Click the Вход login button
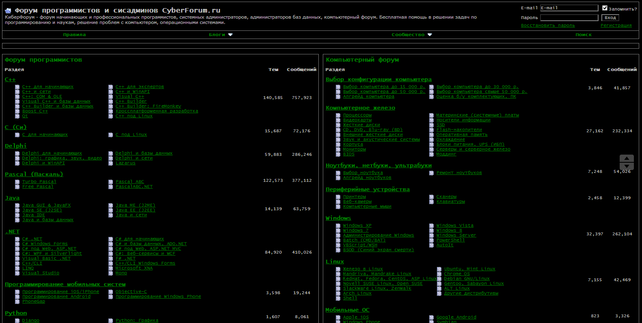This screenshot has height=323, width=642. 610,18
